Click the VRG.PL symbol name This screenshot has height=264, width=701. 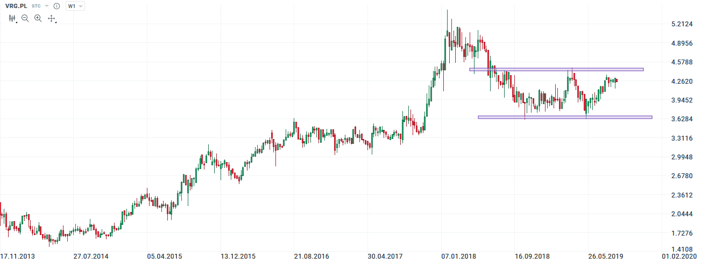[x=16, y=6]
